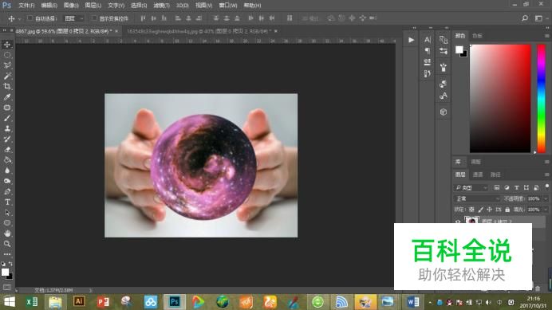Open the Image (图像) menu
Image resolution: width=552 pixels, height=310 pixels.
pos(71,6)
